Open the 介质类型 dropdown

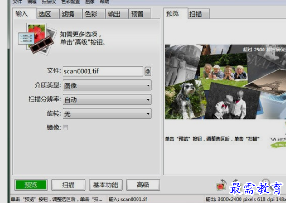107,85
